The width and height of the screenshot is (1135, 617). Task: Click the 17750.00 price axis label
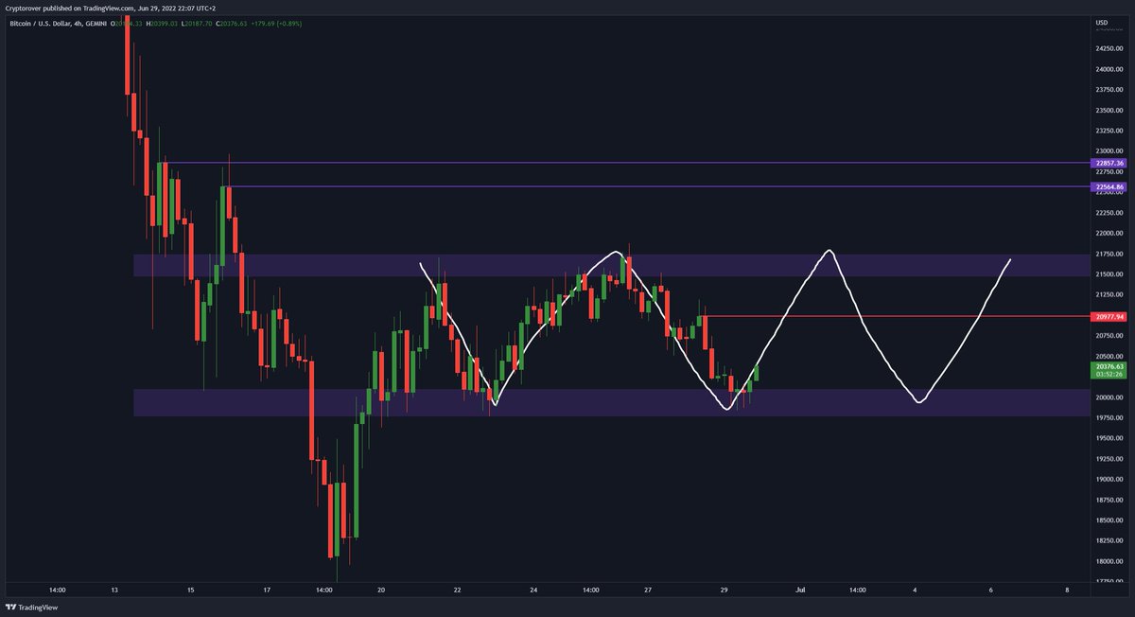tap(1109, 581)
